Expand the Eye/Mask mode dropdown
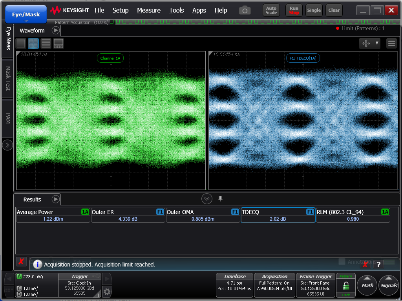Image resolution: width=402 pixels, height=301 pixels. coord(26,15)
